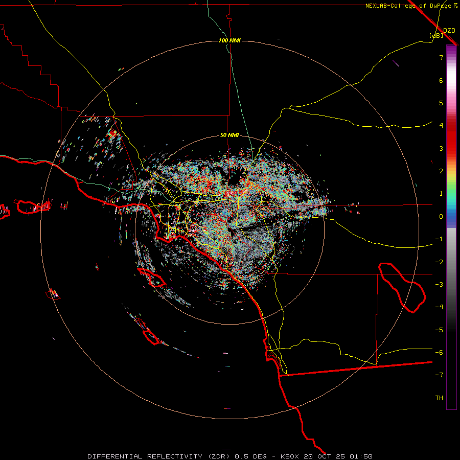Click the TH label below the scale
Screen dimensions: 460x460
point(439,398)
